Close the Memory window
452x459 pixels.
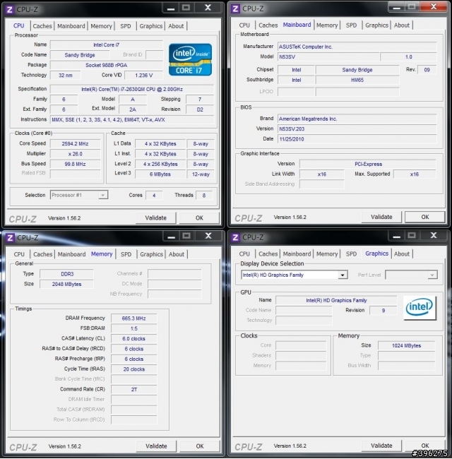208,236
